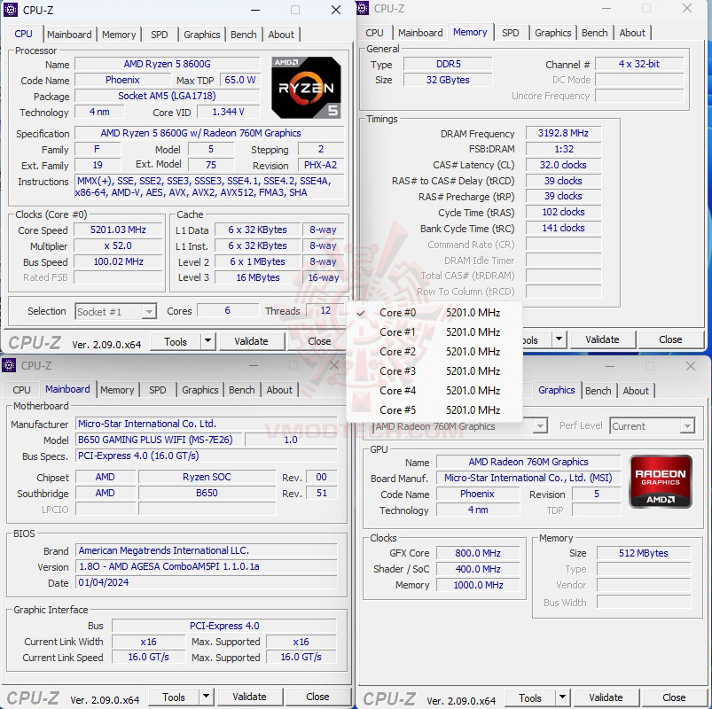
Task: Switch to Memory tab in the CPU window
Action: [119, 35]
